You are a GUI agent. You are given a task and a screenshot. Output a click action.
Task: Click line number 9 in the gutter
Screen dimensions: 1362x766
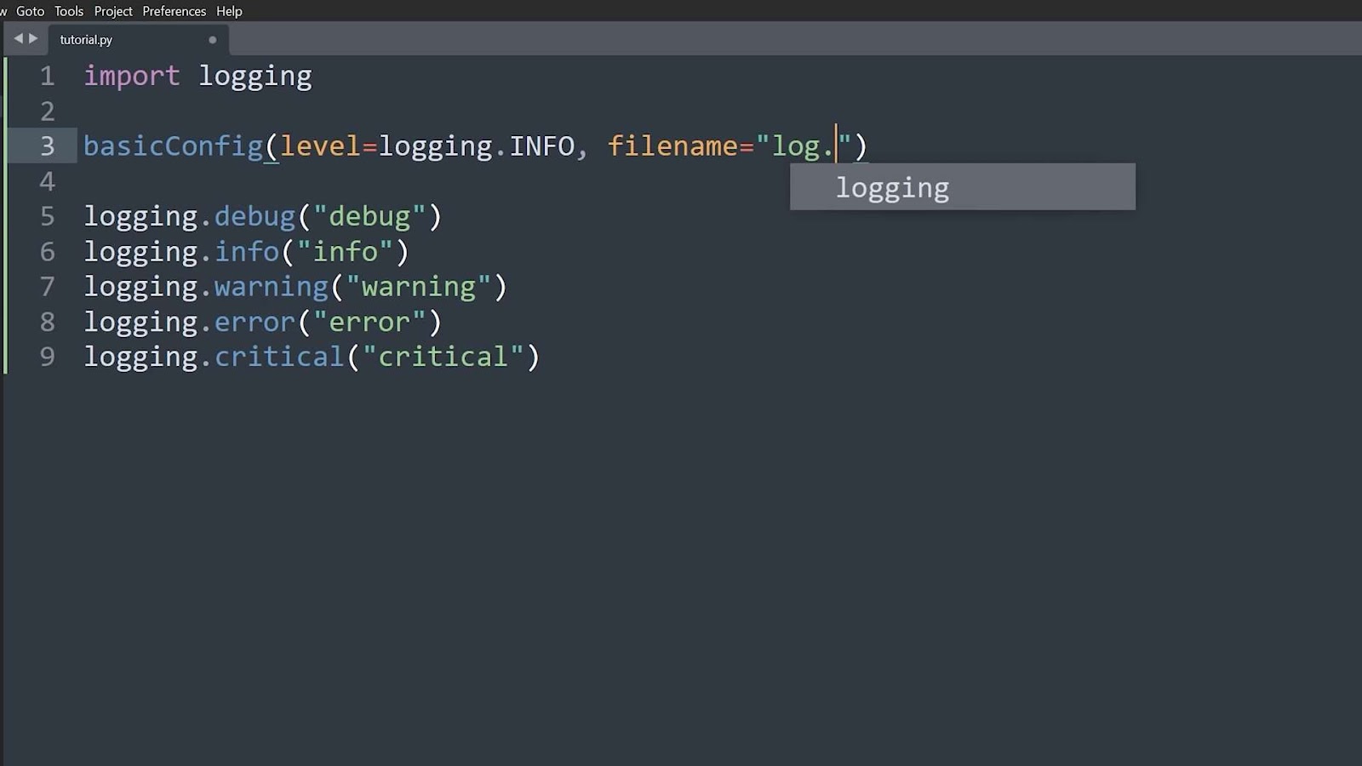tap(47, 357)
